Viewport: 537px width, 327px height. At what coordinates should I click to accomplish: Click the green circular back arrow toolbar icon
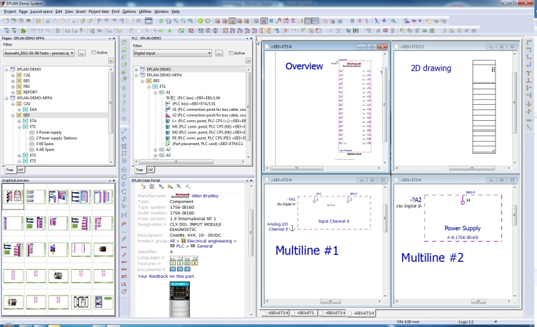point(200,21)
